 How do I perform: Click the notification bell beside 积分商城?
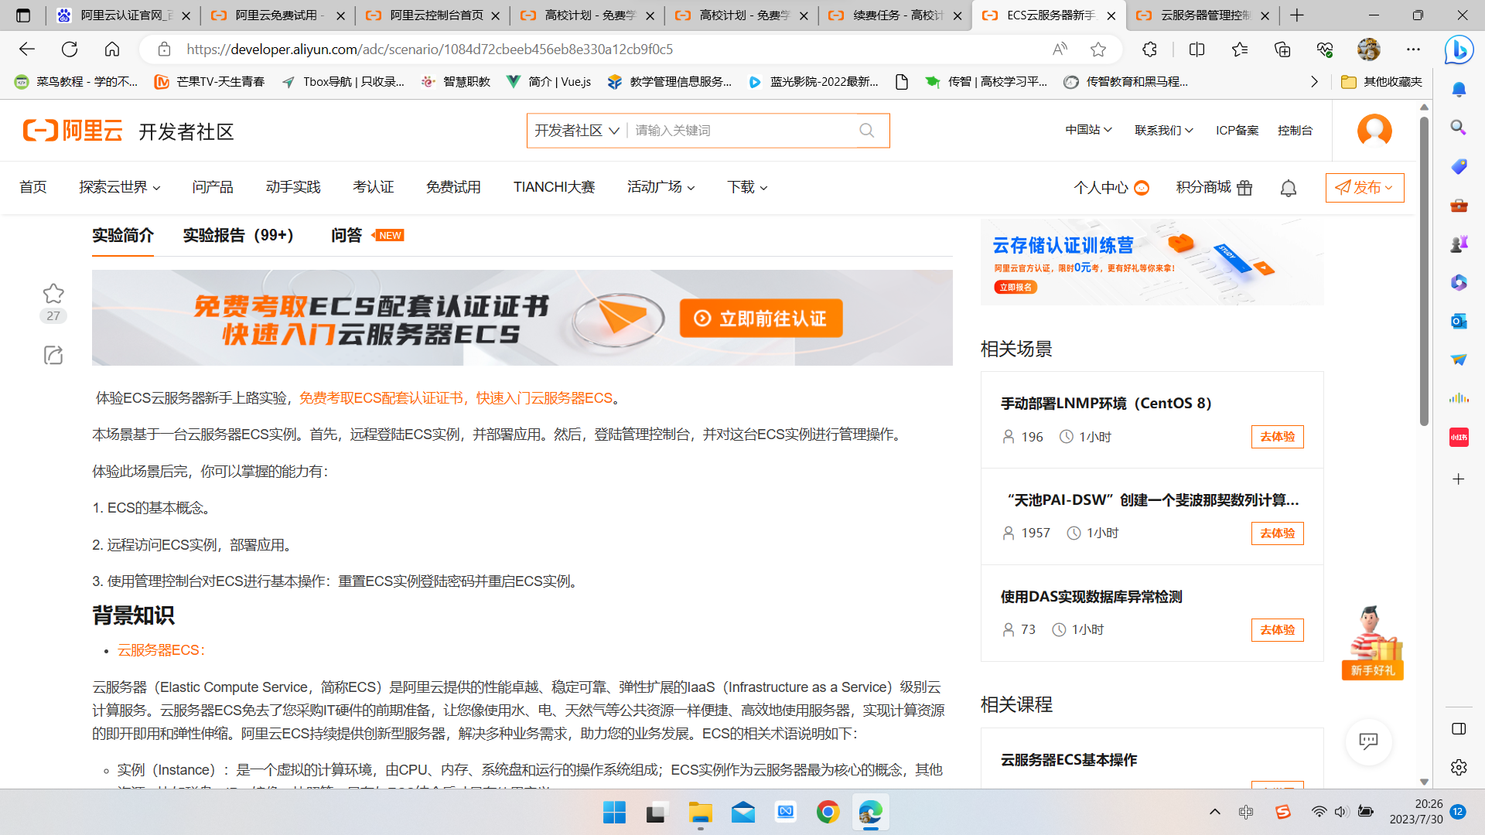(x=1289, y=188)
